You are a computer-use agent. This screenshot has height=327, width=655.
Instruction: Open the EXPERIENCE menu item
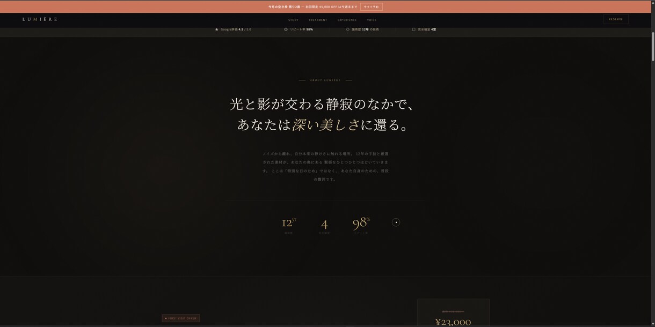click(347, 20)
